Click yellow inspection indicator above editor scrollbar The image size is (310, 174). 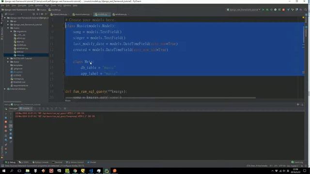[303, 17]
